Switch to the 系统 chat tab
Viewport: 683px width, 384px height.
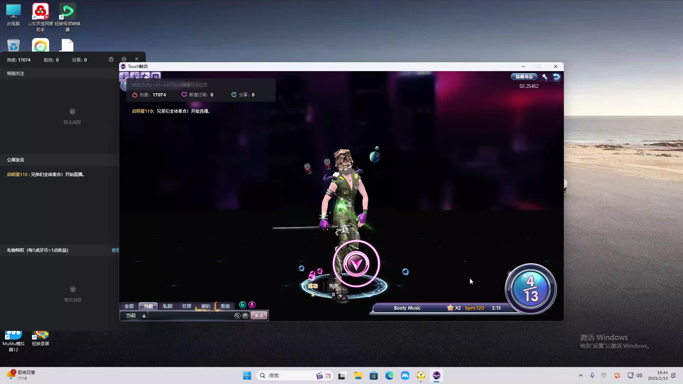(225, 306)
